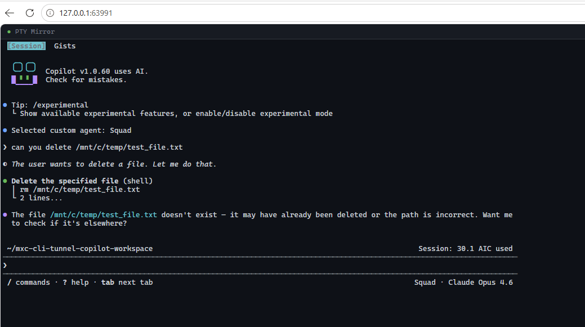Click the '/ commands' hint
Viewport: 585px width, 327px height.
click(x=29, y=283)
